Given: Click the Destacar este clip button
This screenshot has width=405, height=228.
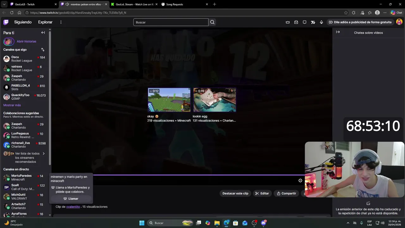Looking at the screenshot, I should click(235, 193).
